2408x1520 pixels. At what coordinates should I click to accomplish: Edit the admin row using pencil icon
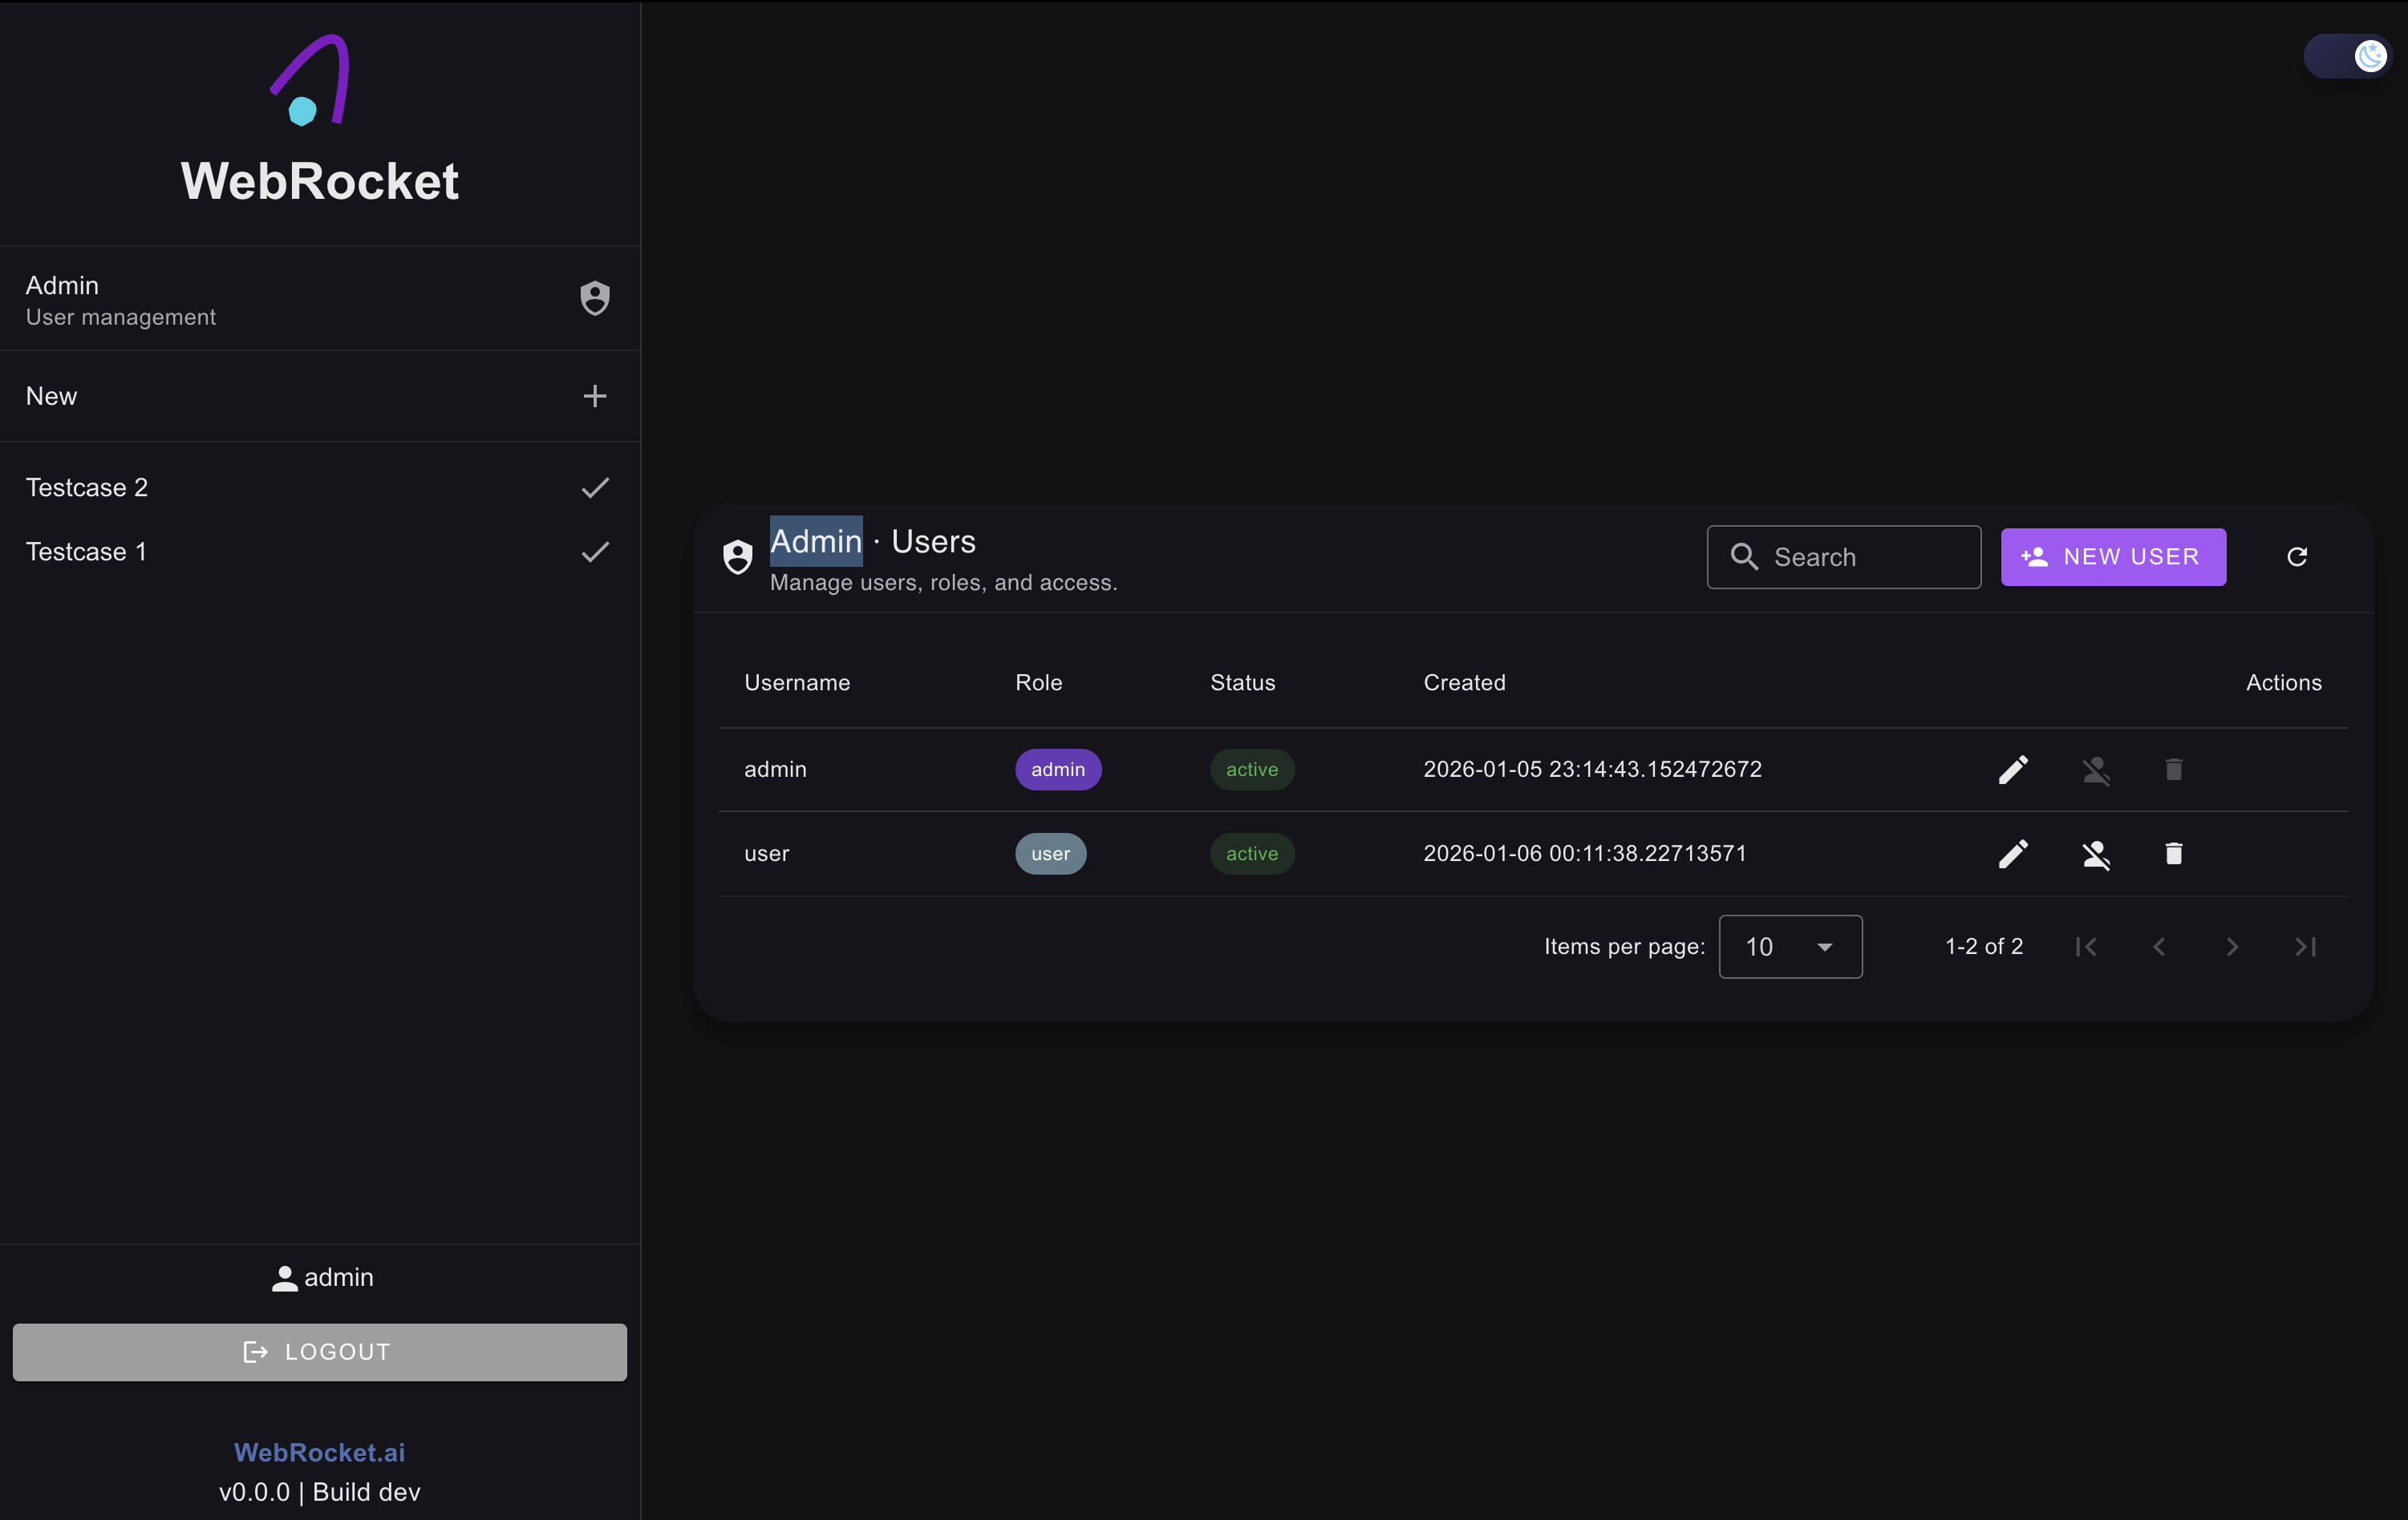pyautogui.click(x=2014, y=770)
